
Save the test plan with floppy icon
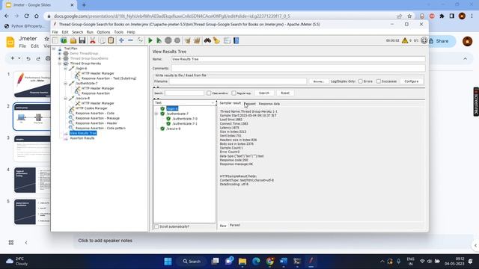tap(82, 40)
